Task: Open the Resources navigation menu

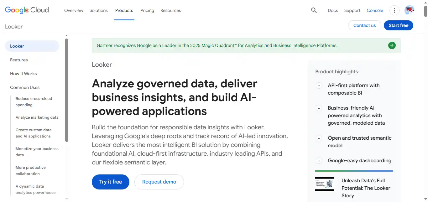Action: [x=170, y=10]
